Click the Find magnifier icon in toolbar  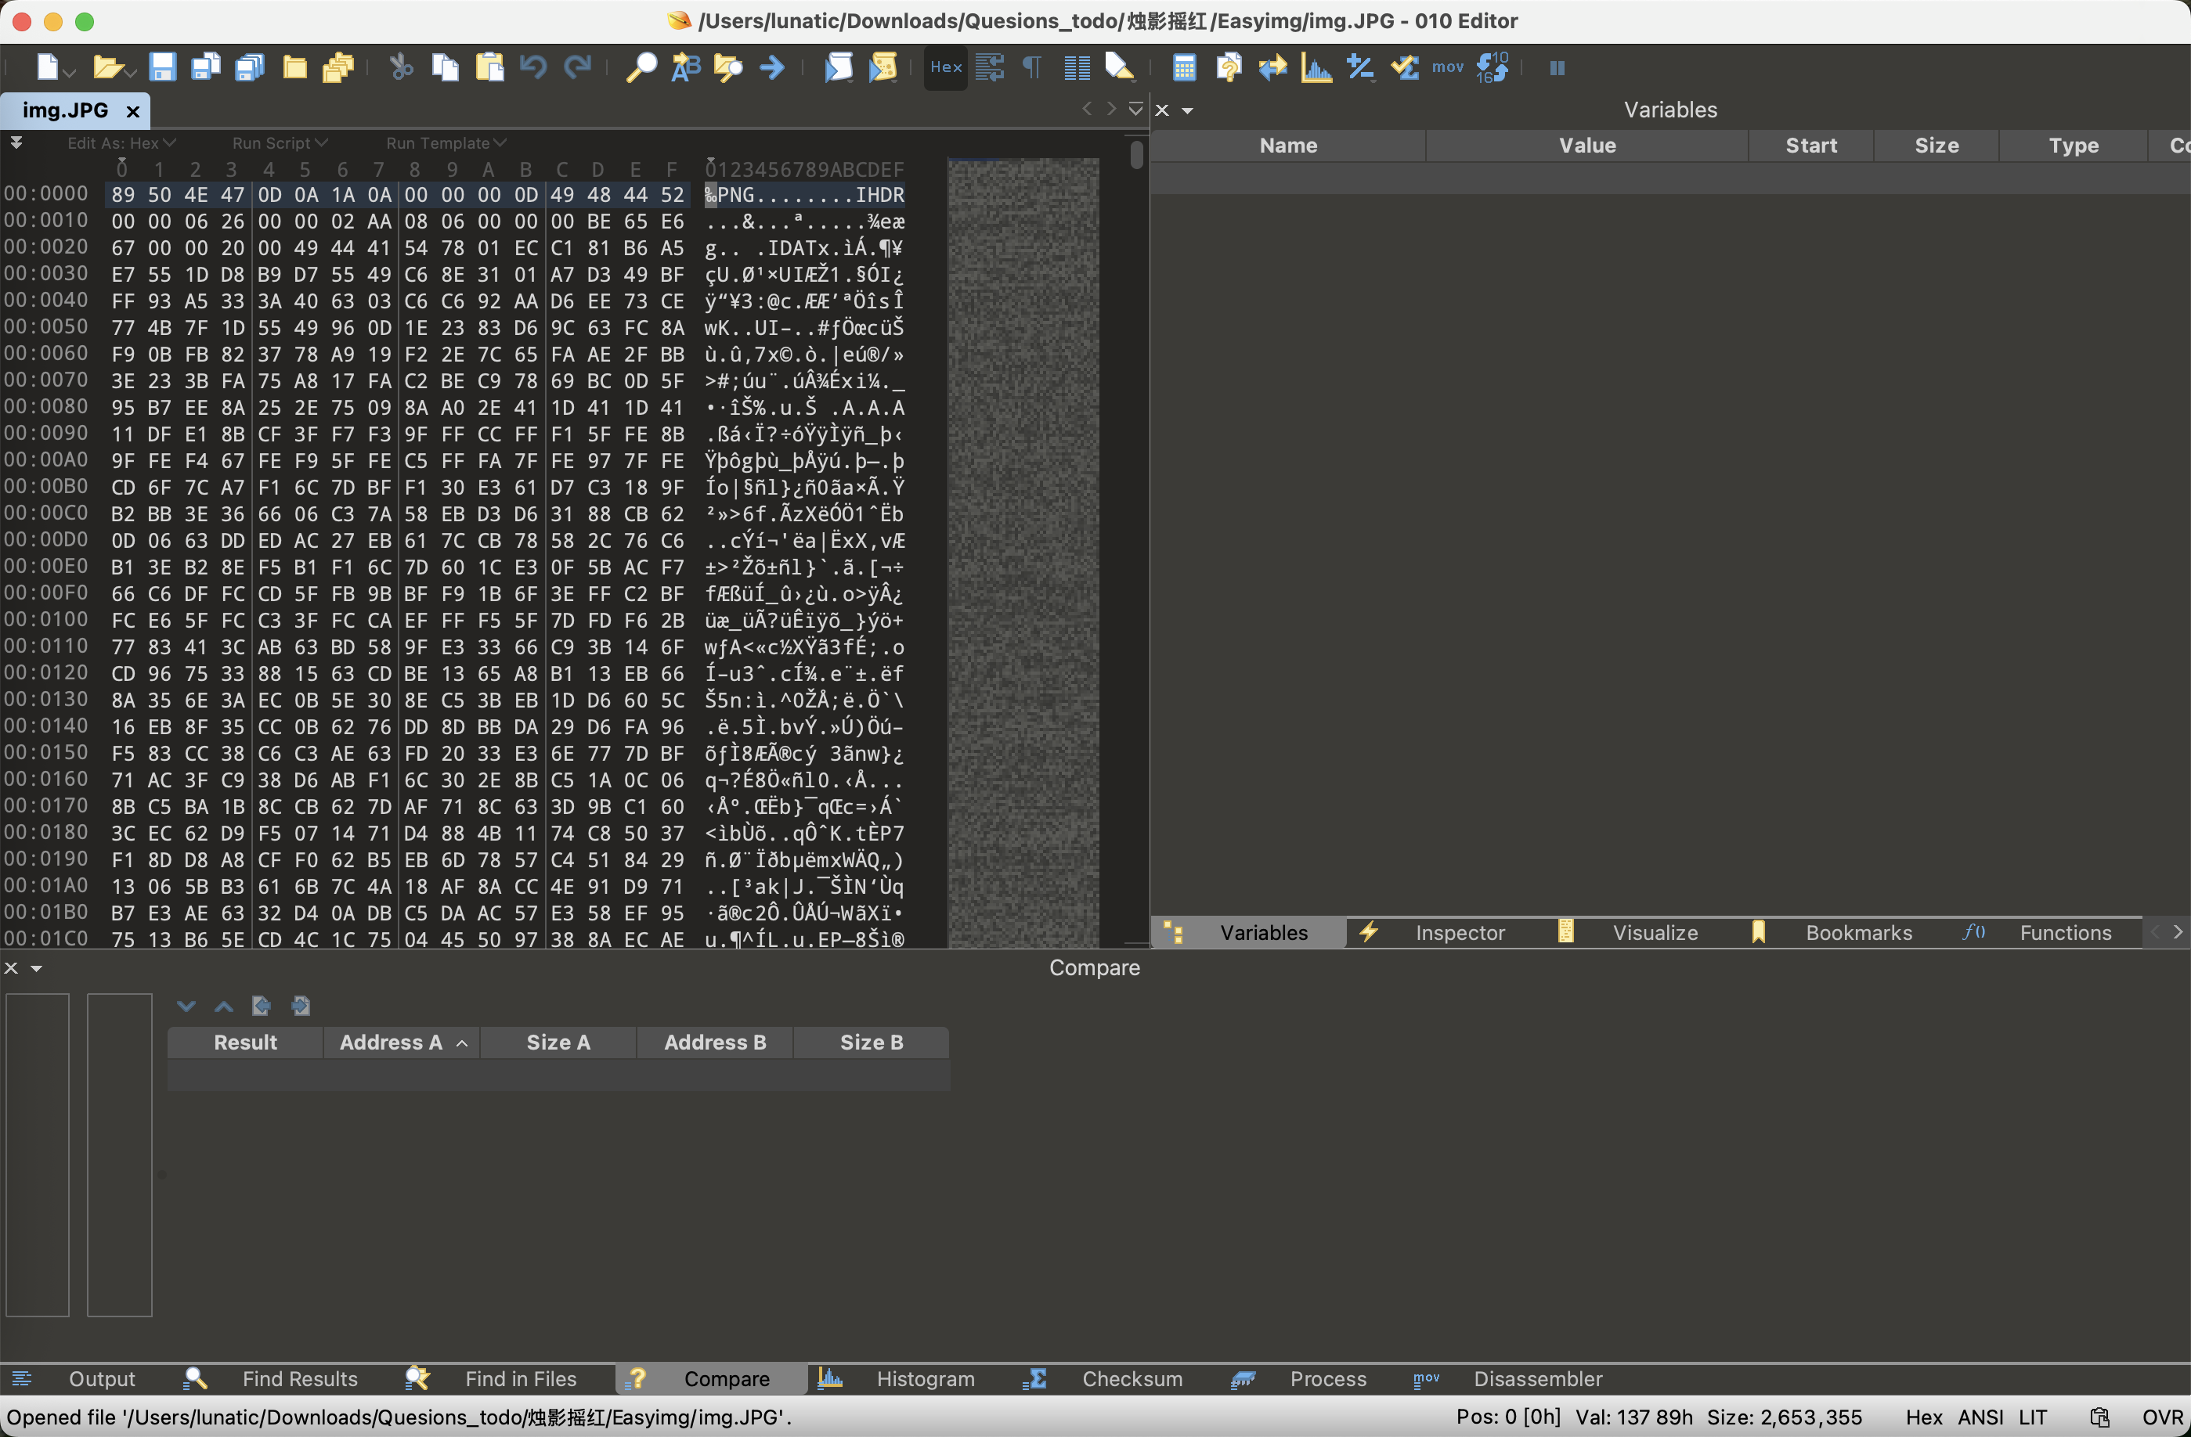tap(641, 67)
